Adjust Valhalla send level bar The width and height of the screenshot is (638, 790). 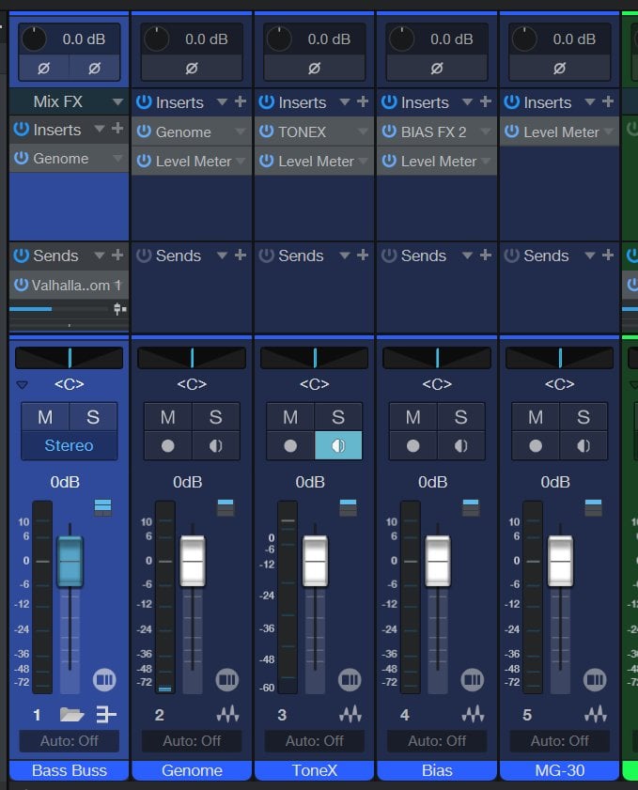point(59,309)
